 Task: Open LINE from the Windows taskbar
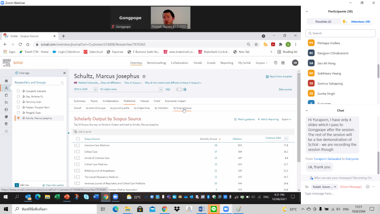point(214,209)
